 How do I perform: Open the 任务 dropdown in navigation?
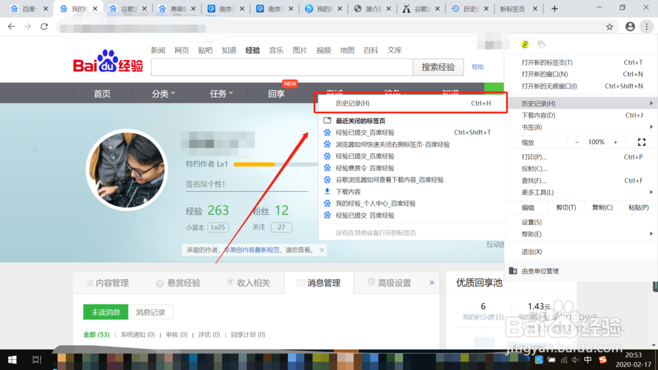[221, 93]
